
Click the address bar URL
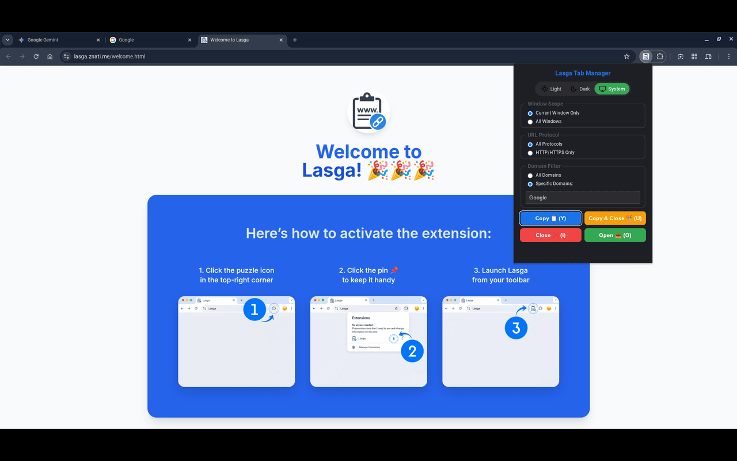point(109,56)
